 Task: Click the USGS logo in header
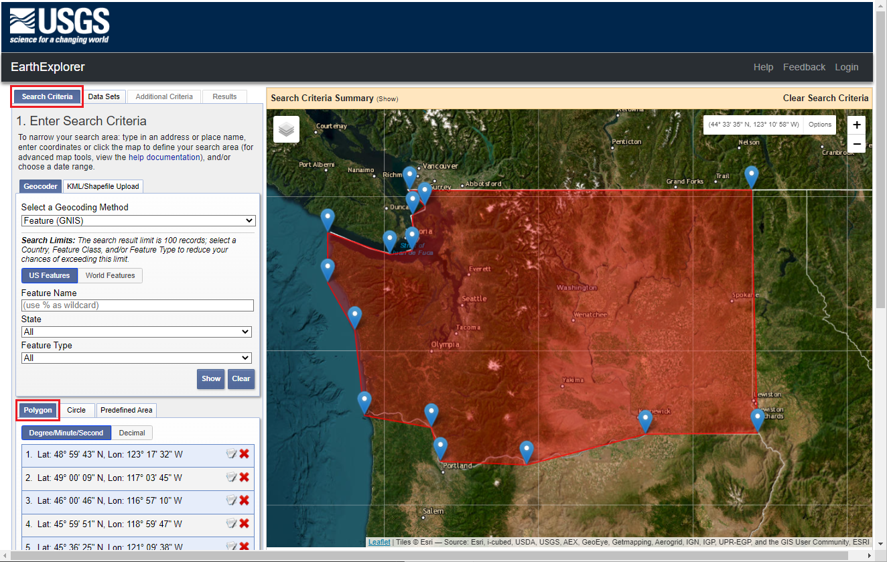60,26
